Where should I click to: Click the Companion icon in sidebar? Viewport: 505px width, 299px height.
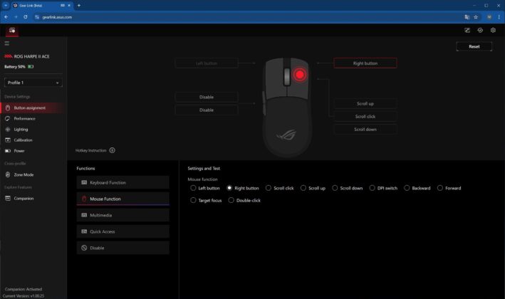coord(8,198)
